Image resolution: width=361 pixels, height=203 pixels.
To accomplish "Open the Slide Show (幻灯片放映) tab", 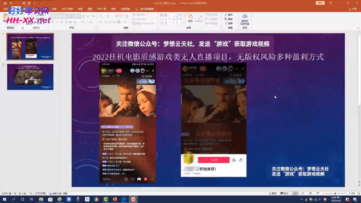I will pos(67,9).
